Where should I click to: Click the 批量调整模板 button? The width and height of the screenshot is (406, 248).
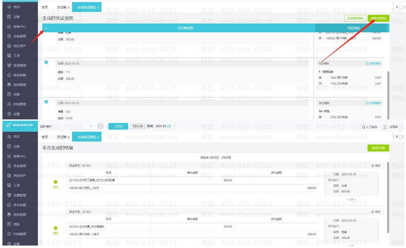click(355, 18)
